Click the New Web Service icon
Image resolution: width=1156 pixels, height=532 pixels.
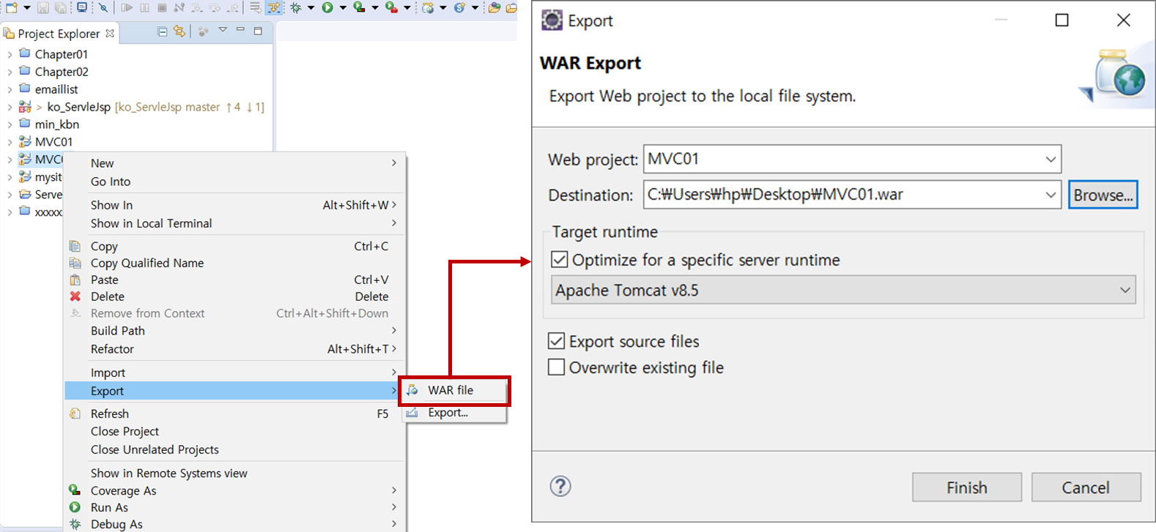(x=459, y=7)
